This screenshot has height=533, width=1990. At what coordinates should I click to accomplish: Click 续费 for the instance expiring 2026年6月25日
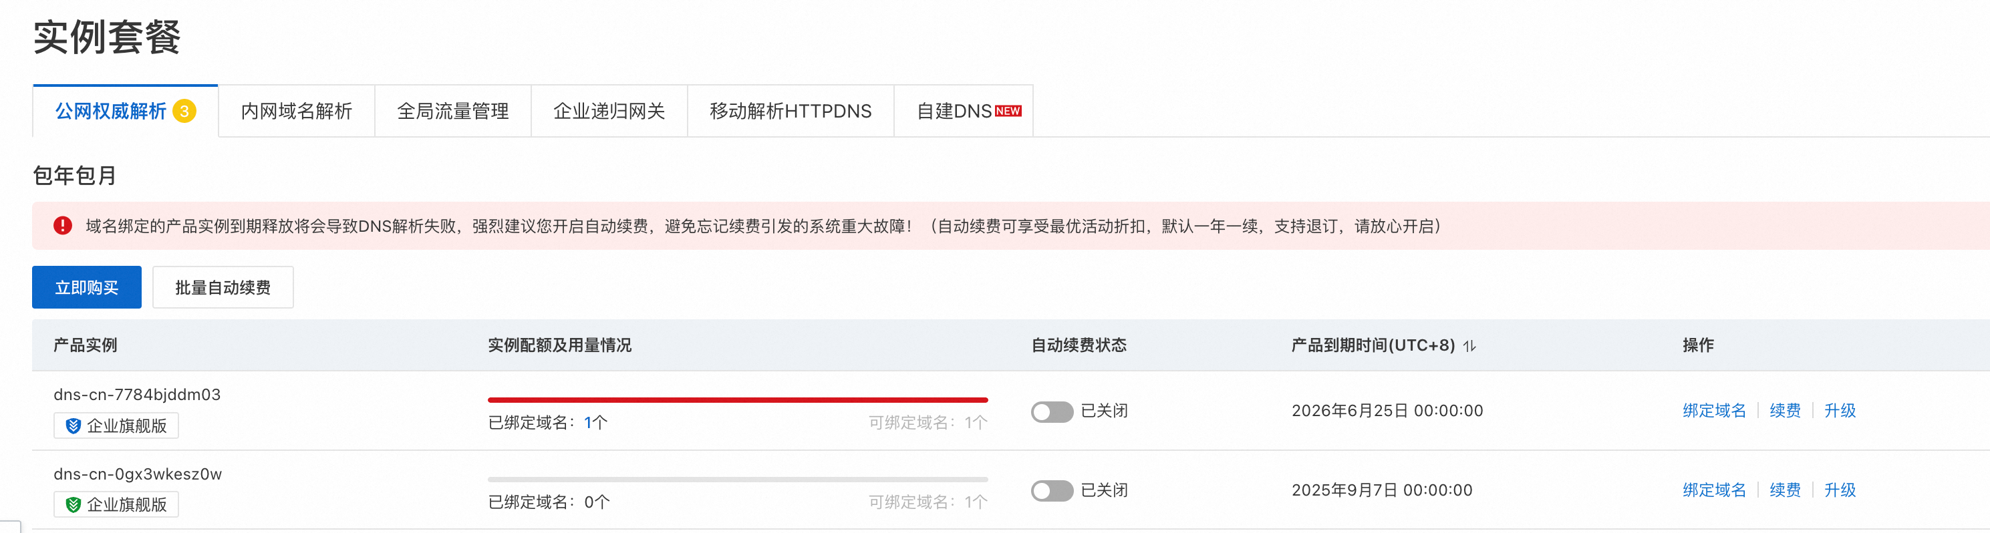[1784, 411]
